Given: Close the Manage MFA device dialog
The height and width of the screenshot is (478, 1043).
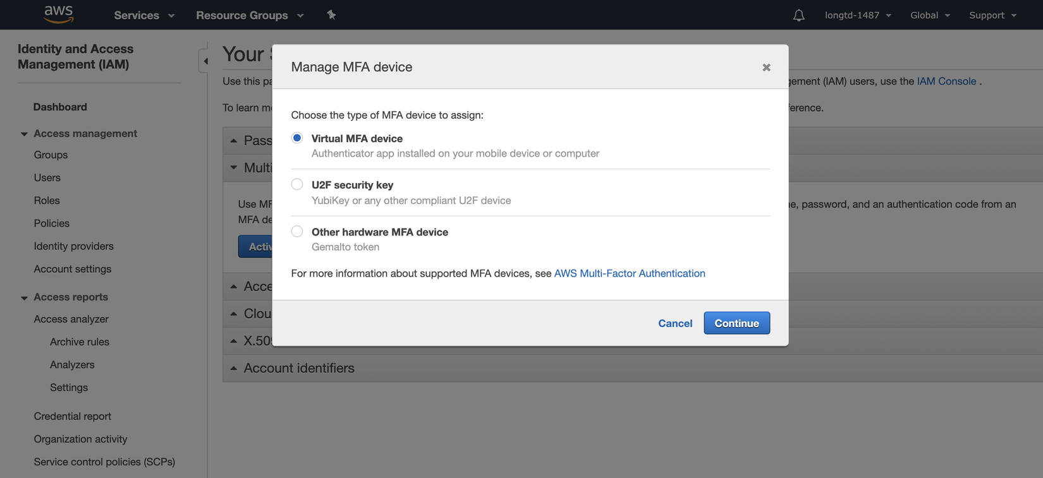Looking at the screenshot, I should (766, 68).
